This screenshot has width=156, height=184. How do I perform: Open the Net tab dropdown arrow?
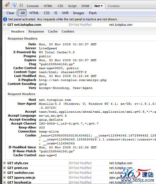pos(101,6)
